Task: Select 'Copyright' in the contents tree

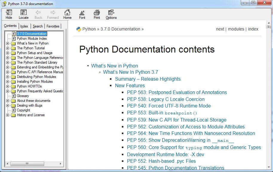Action: tap(23, 110)
